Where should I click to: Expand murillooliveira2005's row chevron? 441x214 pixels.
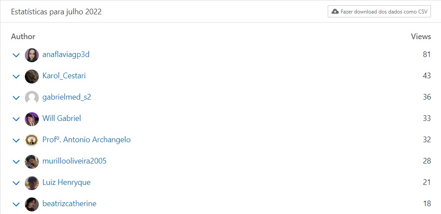point(16,162)
